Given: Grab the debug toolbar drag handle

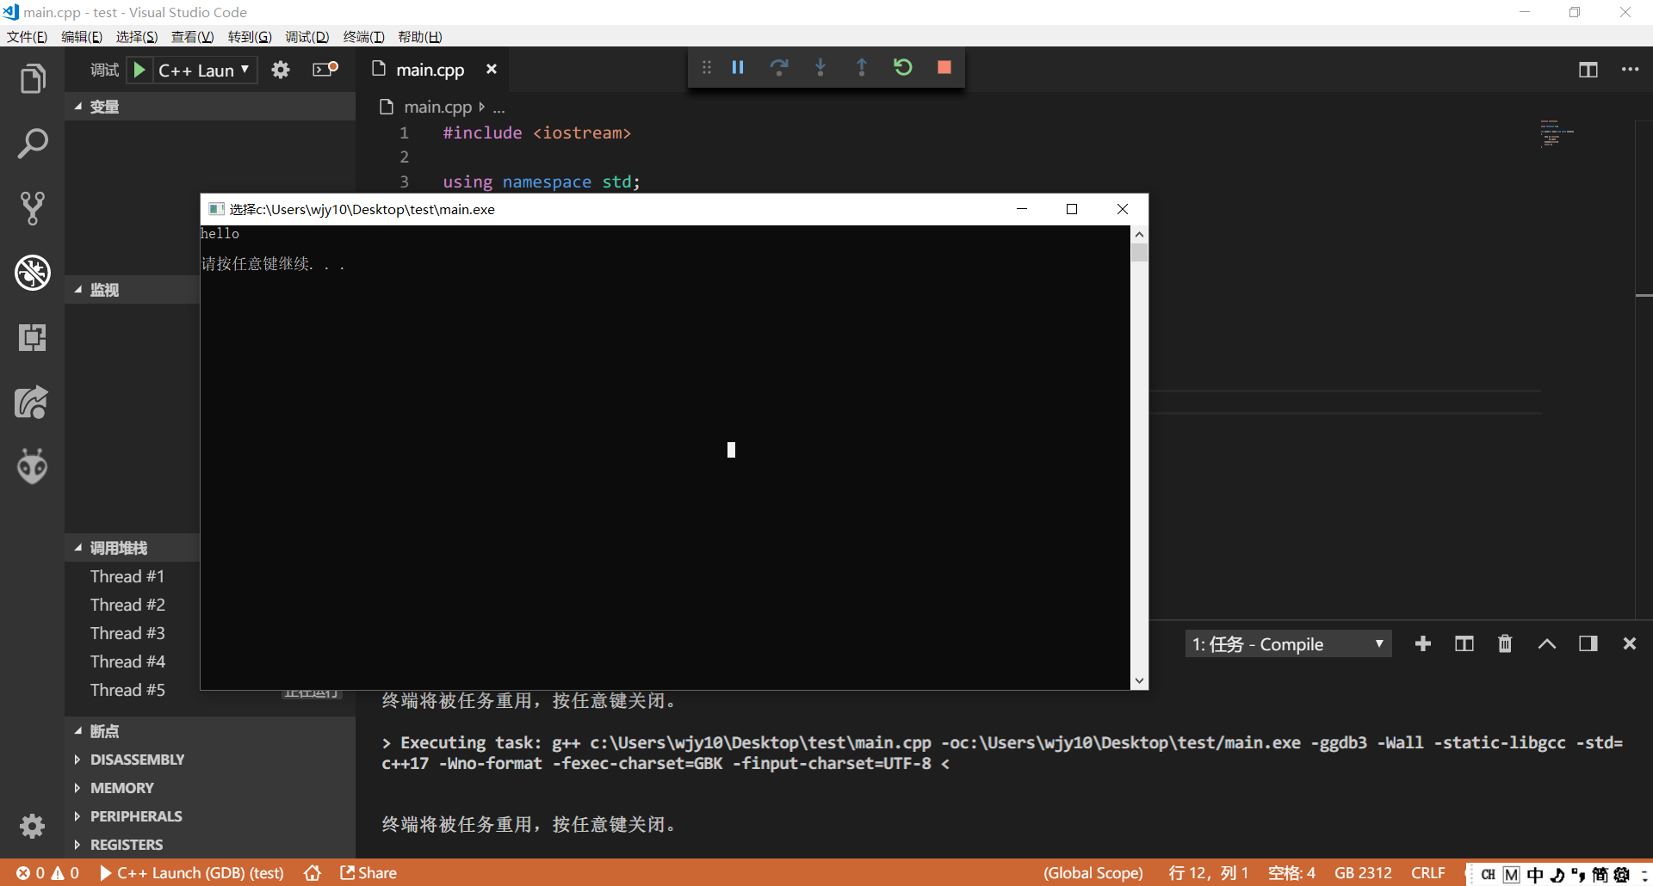Looking at the screenshot, I should click(707, 67).
